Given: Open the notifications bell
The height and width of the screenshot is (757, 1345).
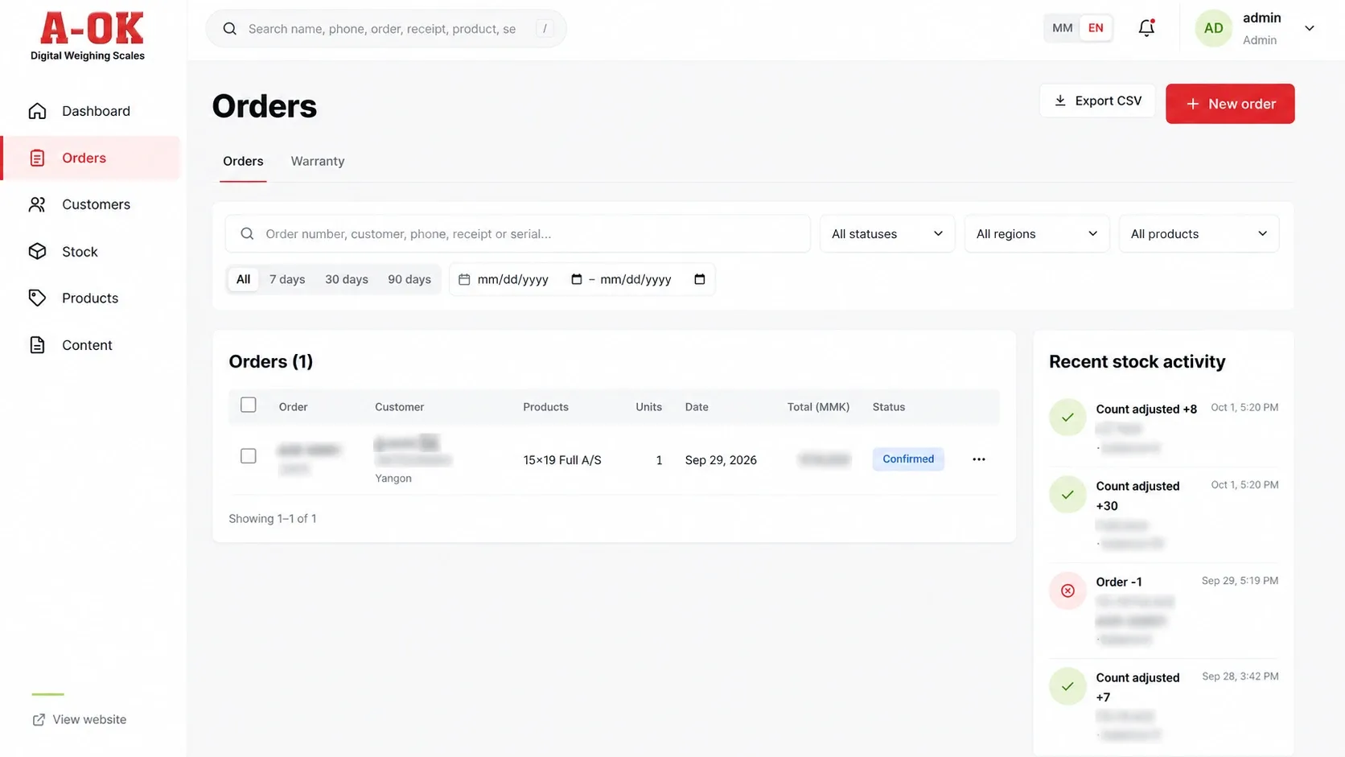Looking at the screenshot, I should tap(1146, 28).
